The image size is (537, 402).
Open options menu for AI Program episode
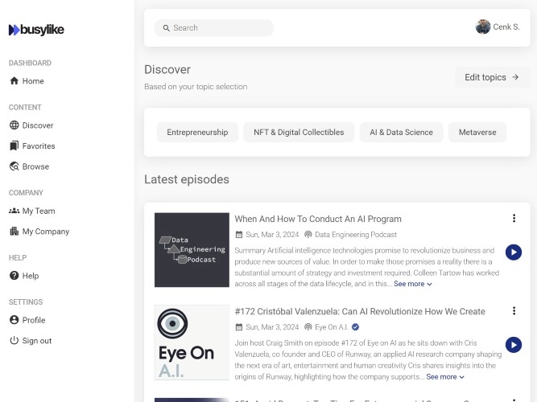[514, 218]
